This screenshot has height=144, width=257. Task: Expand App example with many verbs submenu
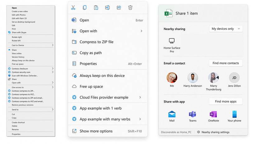(140, 119)
